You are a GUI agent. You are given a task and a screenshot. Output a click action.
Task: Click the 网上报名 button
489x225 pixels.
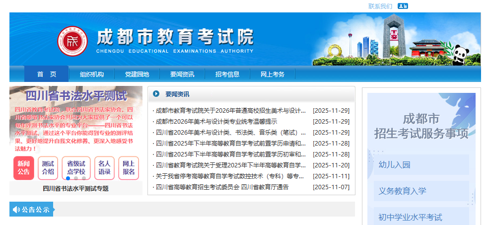[x=129, y=168]
